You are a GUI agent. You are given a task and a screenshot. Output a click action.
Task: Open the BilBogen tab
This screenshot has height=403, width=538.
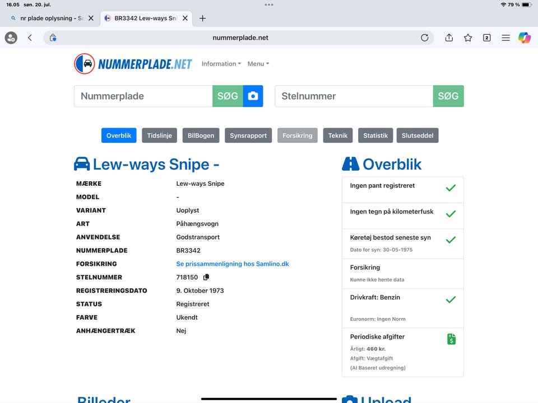coord(201,135)
